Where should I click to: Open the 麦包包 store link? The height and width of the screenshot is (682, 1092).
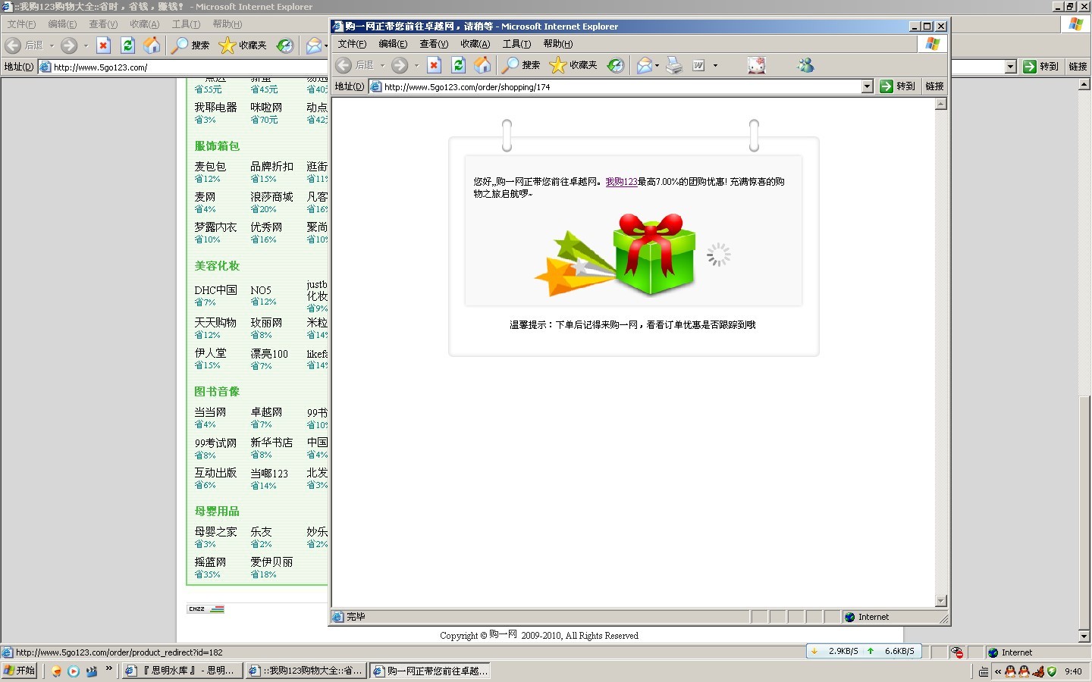pos(210,167)
